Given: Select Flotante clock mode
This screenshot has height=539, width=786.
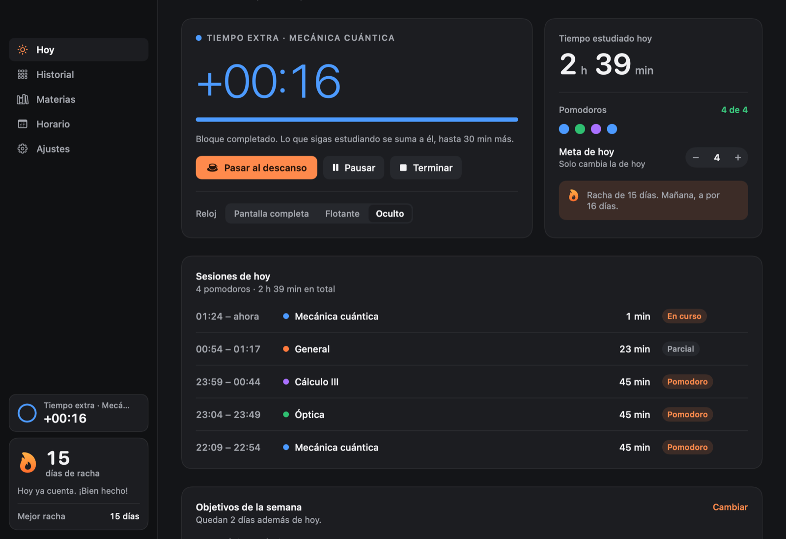Looking at the screenshot, I should [342, 213].
